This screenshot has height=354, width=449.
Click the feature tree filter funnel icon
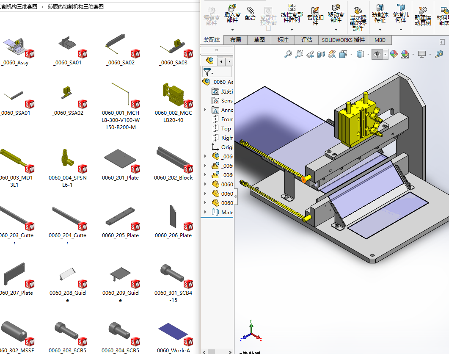[x=207, y=72]
